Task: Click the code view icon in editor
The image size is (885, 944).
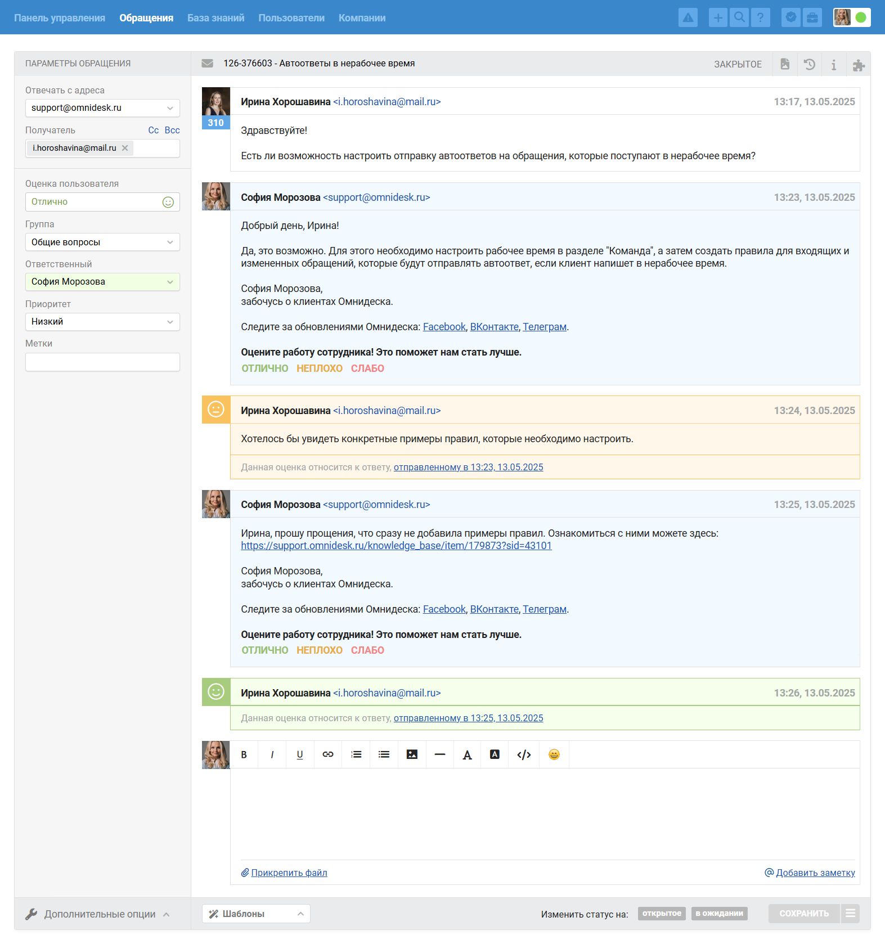Action: click(524, 754)
